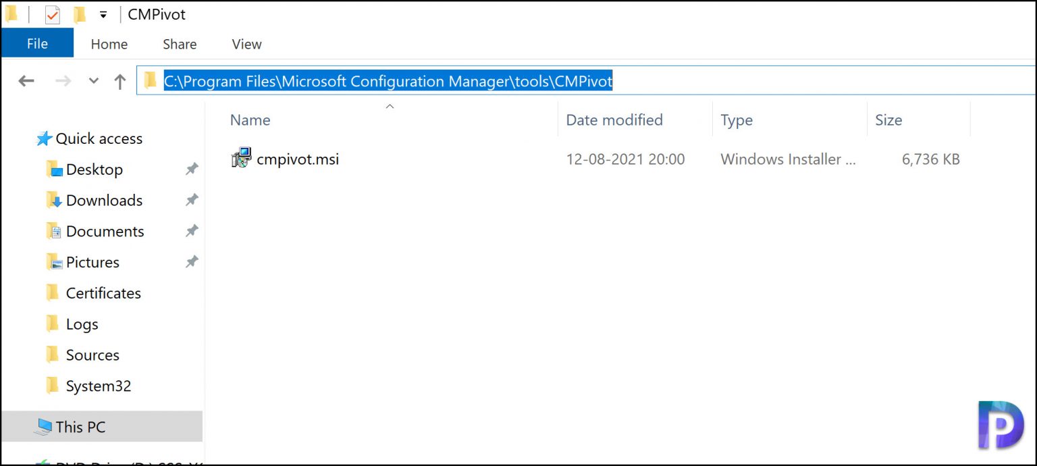Open the Share ribbon tab
The width and height of the screenshot is (1037, 466).
click(x=180, y=44)
